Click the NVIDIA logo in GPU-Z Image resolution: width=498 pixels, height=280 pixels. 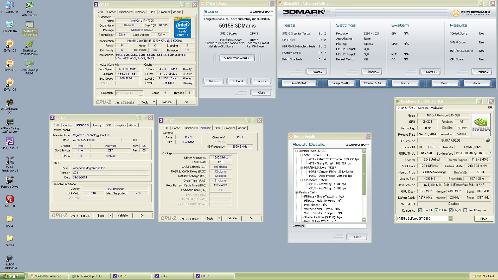pyautogui.click(x=481, y=125)
